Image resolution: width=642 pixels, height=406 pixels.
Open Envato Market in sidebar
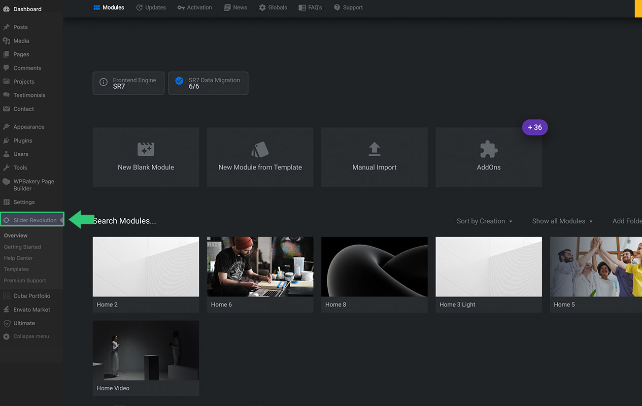pyautogui.click(x=31, y=310)
